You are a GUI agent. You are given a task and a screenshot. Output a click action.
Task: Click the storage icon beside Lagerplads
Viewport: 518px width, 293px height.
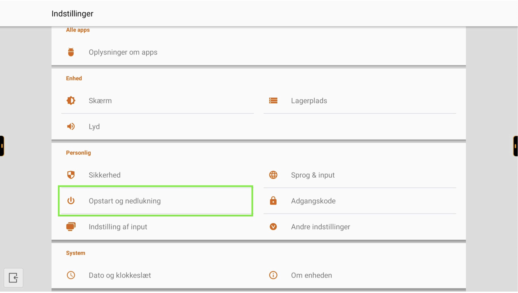(273, 100)
